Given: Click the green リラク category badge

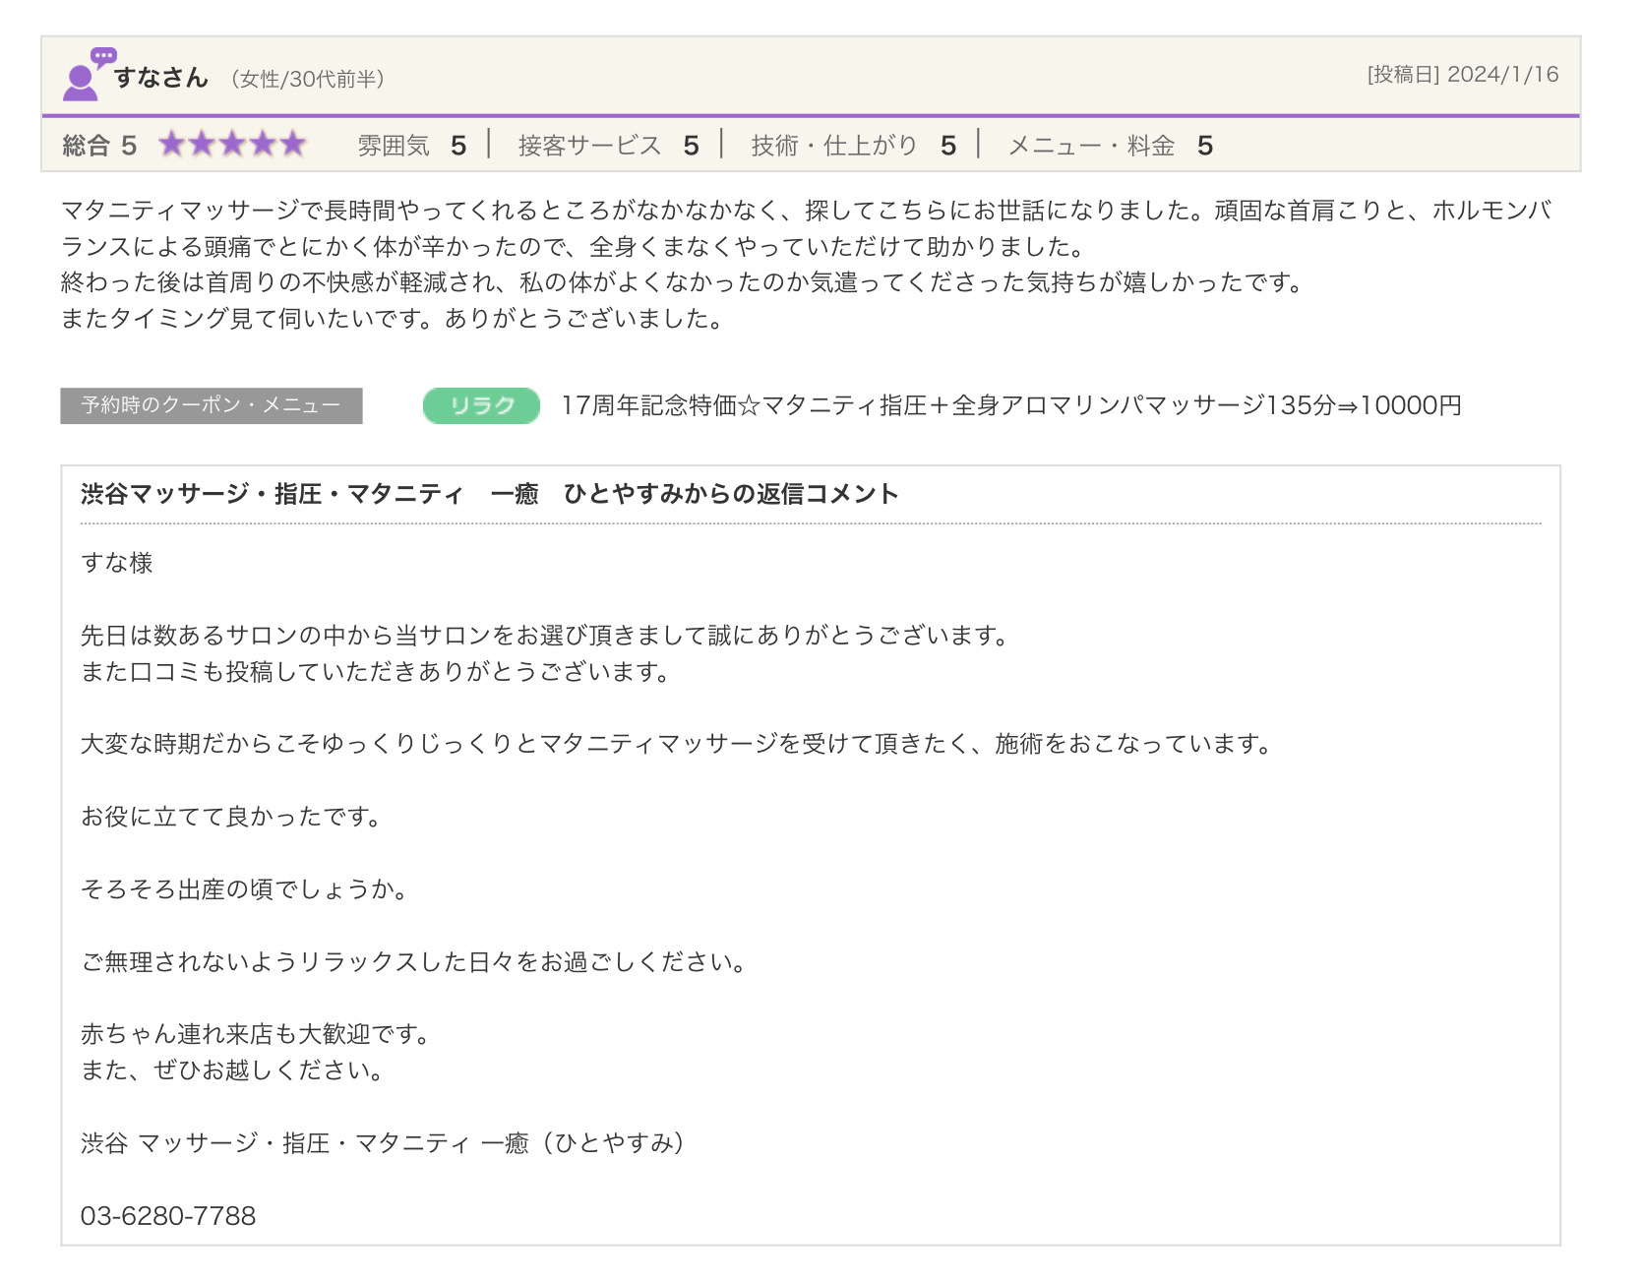Looking at the screenshot, I should click(481, 405).
